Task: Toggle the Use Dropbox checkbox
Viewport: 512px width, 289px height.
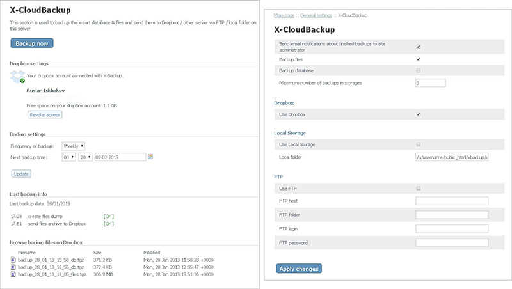Action: point(419,114)
